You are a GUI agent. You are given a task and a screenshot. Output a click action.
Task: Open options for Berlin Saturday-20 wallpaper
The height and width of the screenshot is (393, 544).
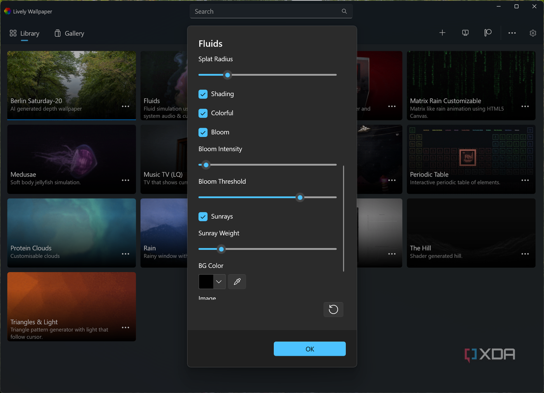coord(126,106)
